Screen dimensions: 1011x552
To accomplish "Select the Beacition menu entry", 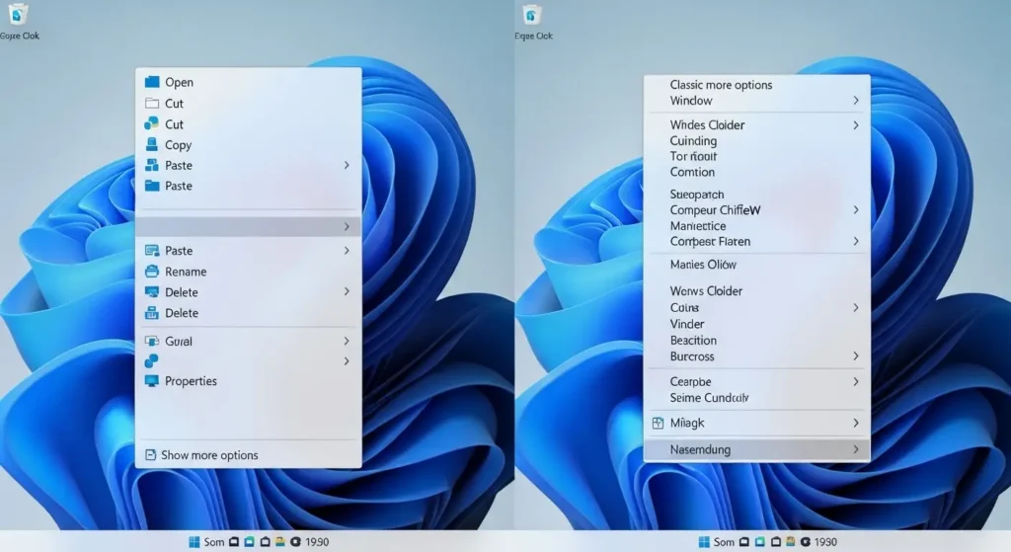I will click(756, 340).
